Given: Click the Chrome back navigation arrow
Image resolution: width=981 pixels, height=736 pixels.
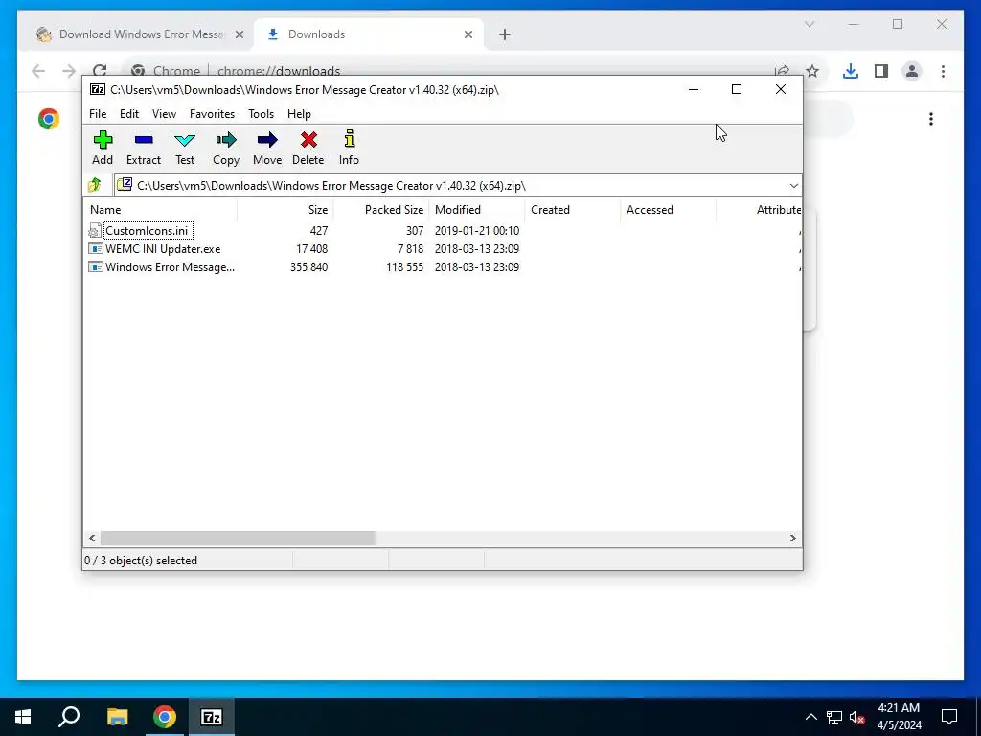Looking at the screenshot, I should tap(38, 71).
